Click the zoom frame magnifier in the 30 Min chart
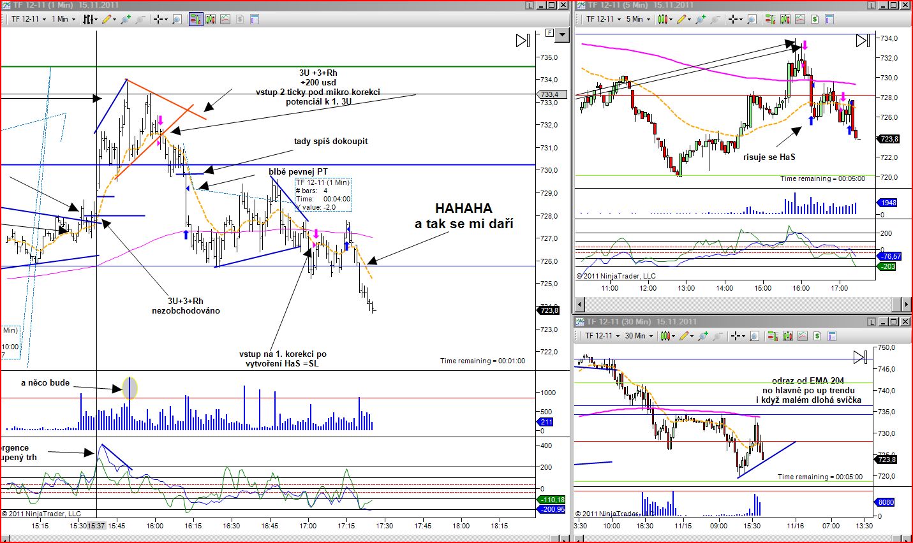Screen dimensions: 913x543 click(x=755, y=336)
